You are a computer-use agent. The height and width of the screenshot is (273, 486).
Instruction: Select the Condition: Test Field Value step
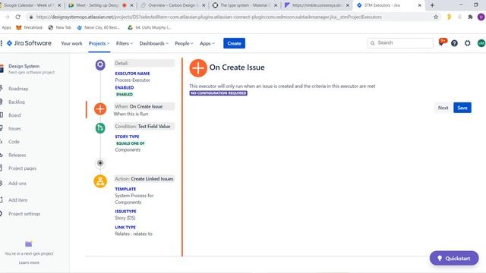144,127
